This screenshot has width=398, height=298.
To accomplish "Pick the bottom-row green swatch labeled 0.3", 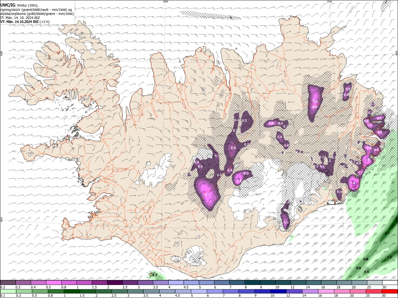I will click(24, 291).
